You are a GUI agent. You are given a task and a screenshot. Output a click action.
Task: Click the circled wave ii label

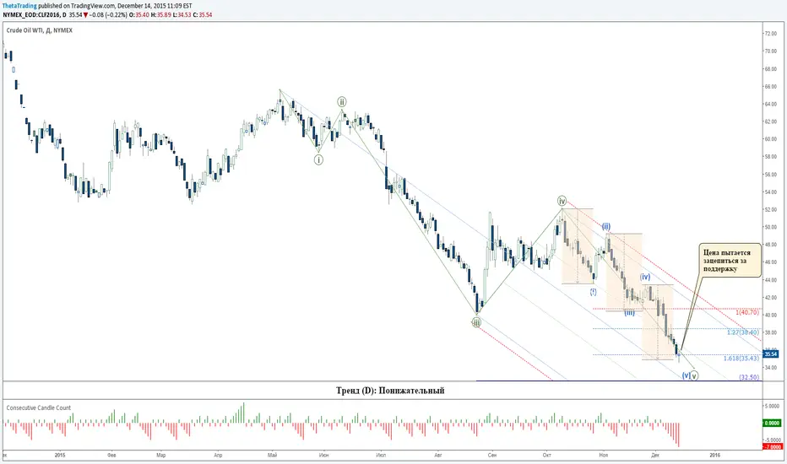pyautogui.click(x=342, y=102)
